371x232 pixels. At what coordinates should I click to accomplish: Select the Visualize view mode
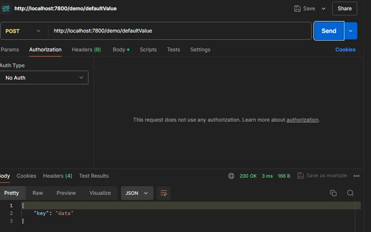(x=100, y=193)
